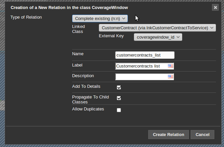
Task: Click the 'Linked Class' label
Action: click(78, 29)
